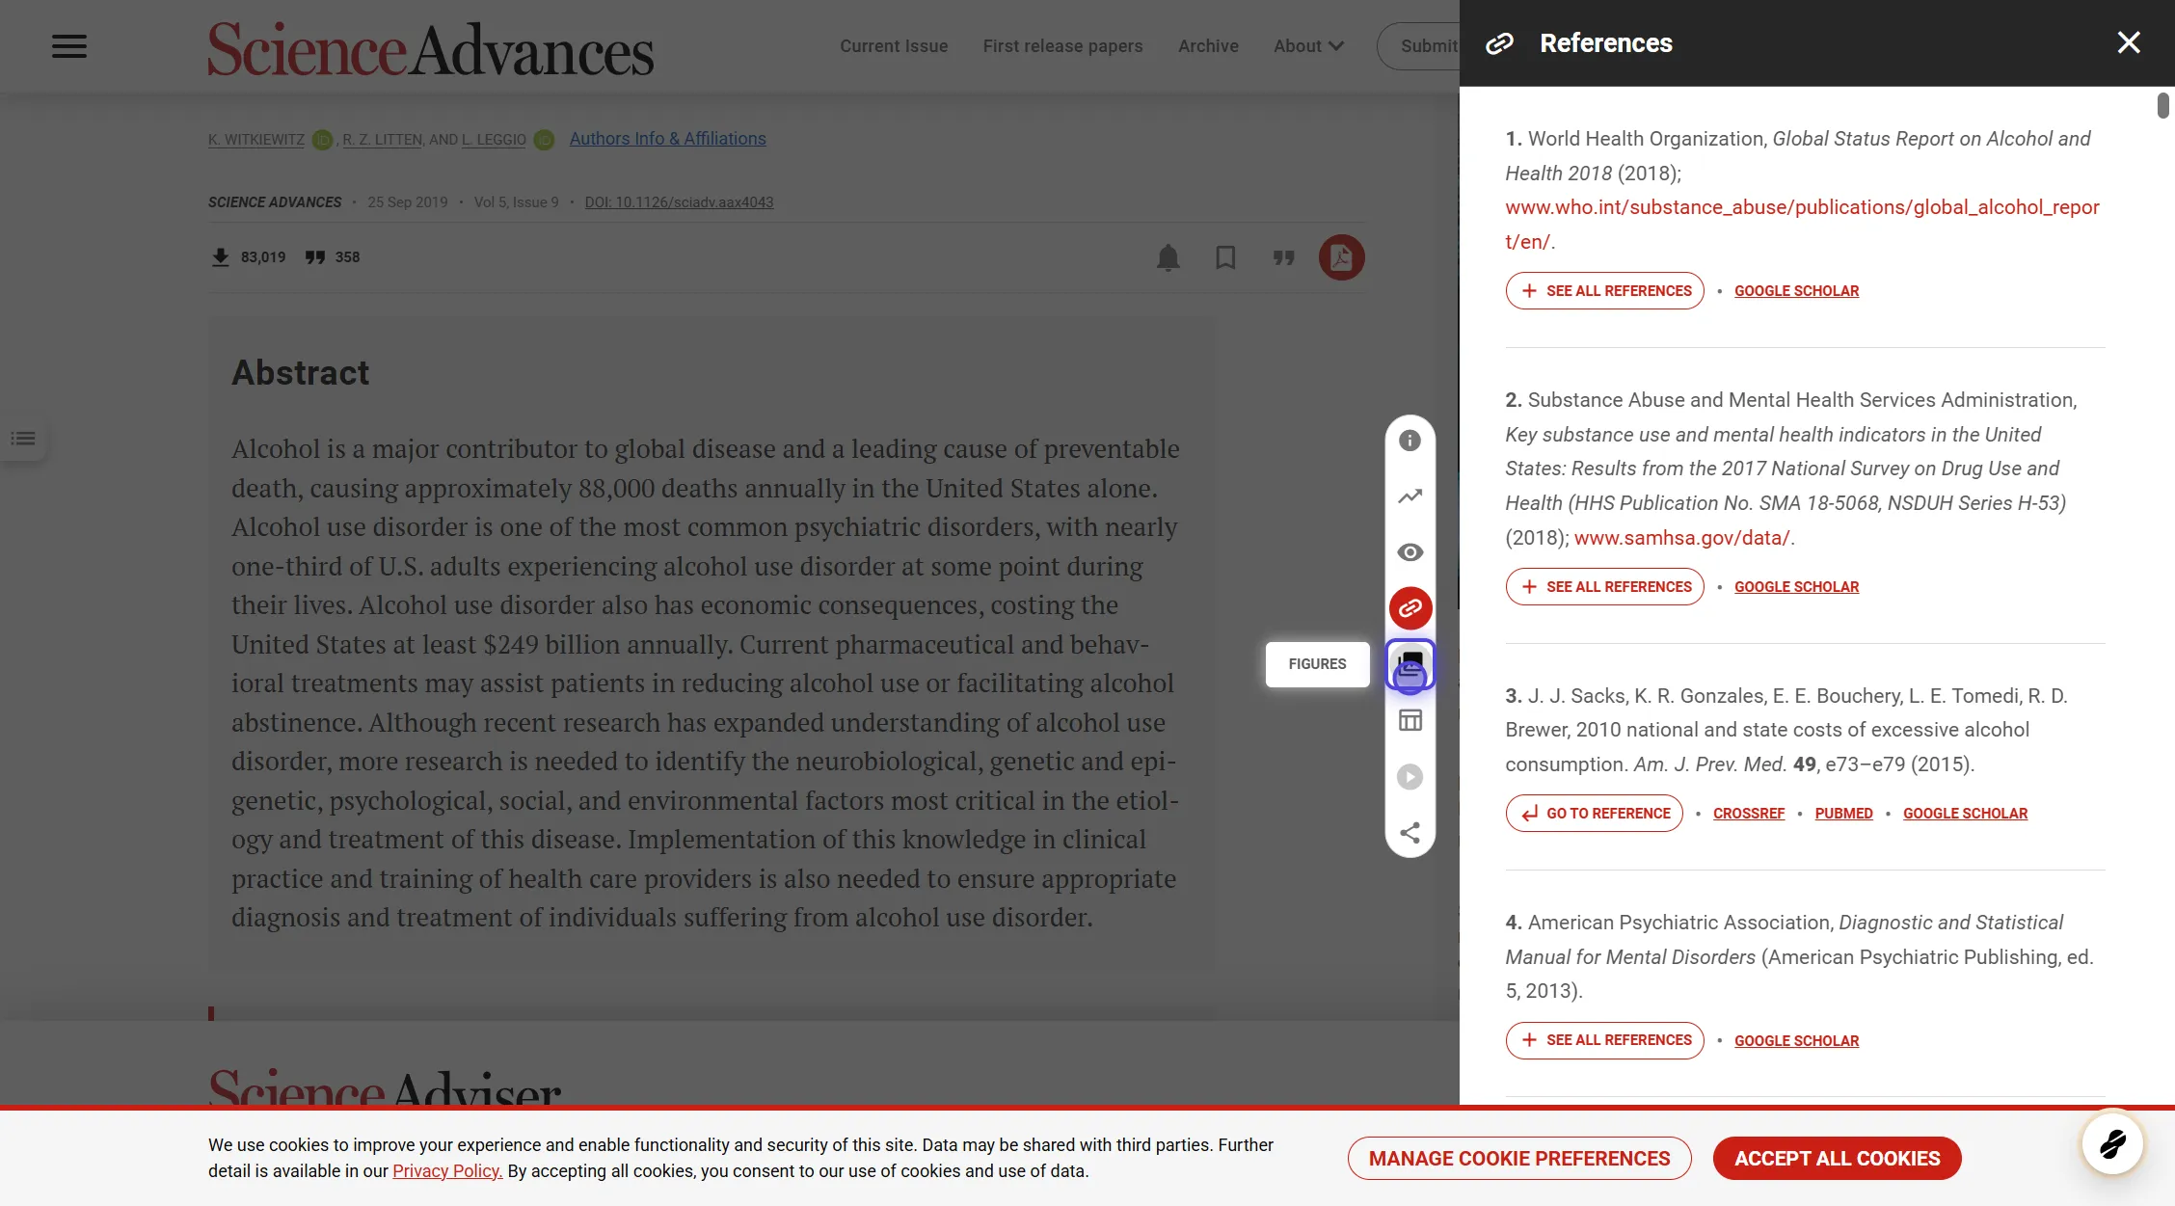
Task: Open the DOI 10.1126/sciadv.aax4043 link
Action: click(x=679, y=202)
